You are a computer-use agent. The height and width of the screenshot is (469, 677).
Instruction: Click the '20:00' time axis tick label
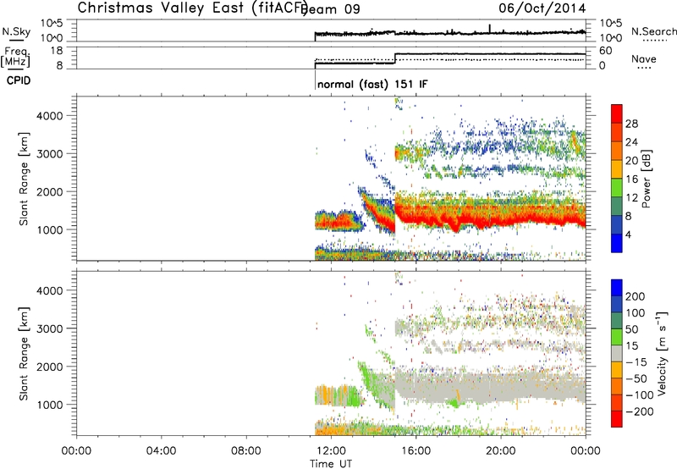[500, 451]
